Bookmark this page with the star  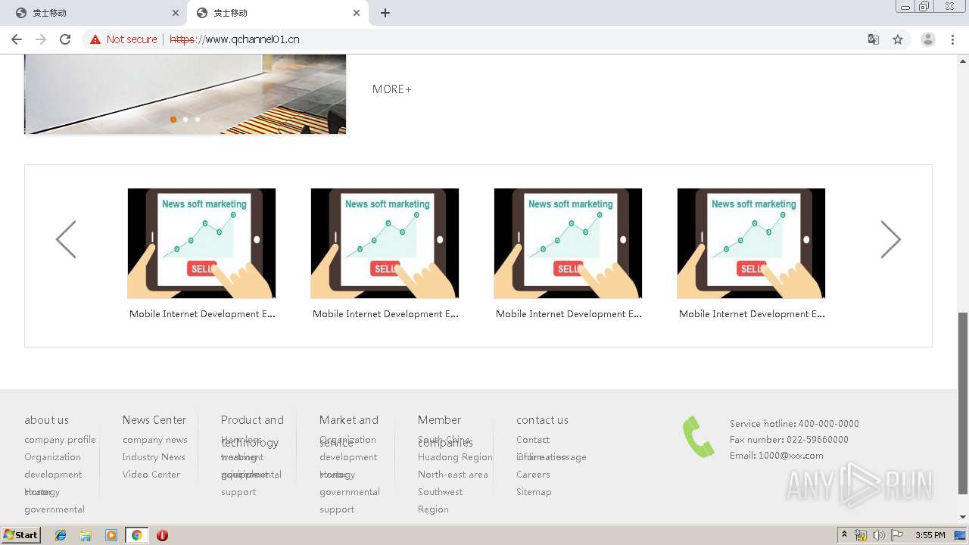898,39
